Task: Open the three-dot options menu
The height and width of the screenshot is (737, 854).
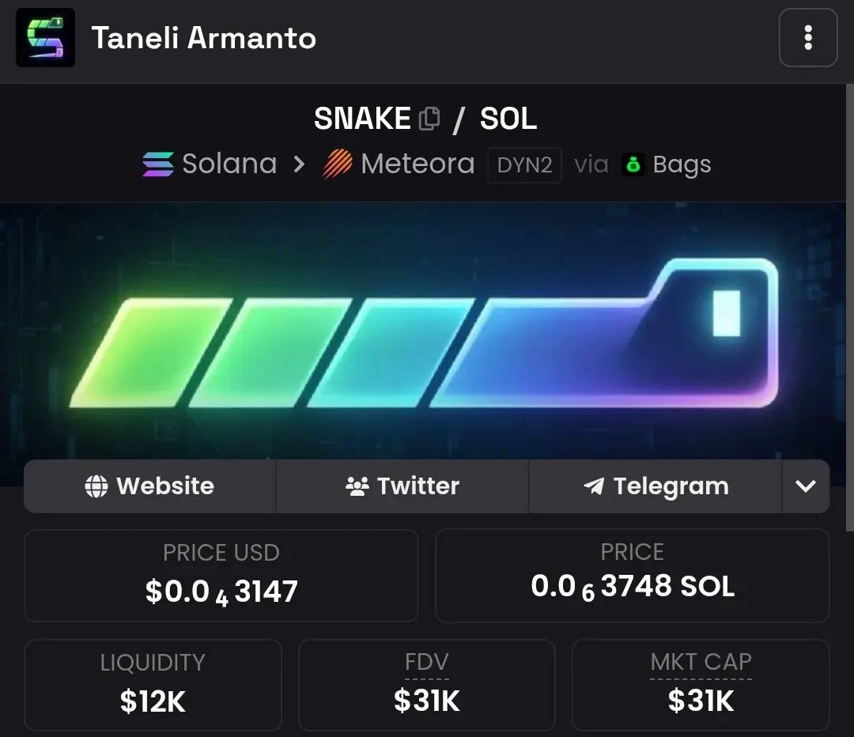Action: coord(807,38)
